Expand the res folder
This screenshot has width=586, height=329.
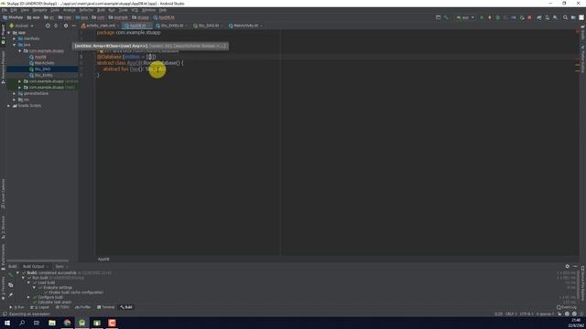[15, 100]
